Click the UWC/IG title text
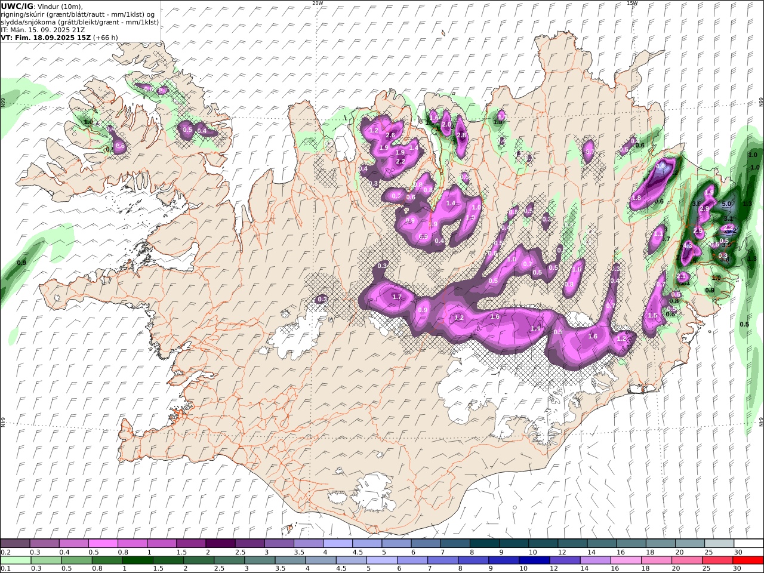764x573 pixels. pyautogui.click(x=17, y=6)
